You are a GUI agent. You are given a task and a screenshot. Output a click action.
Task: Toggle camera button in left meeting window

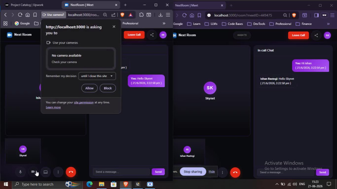click(33, 172)
